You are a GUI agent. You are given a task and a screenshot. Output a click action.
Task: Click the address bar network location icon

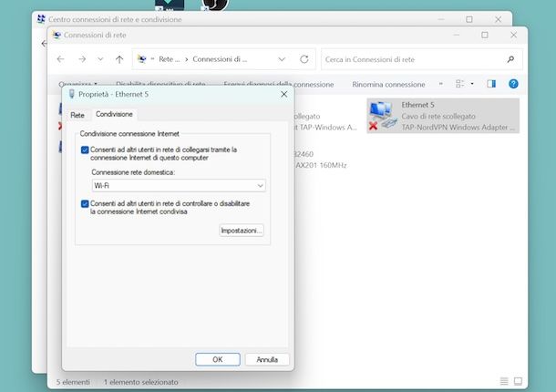coord(142,59)
